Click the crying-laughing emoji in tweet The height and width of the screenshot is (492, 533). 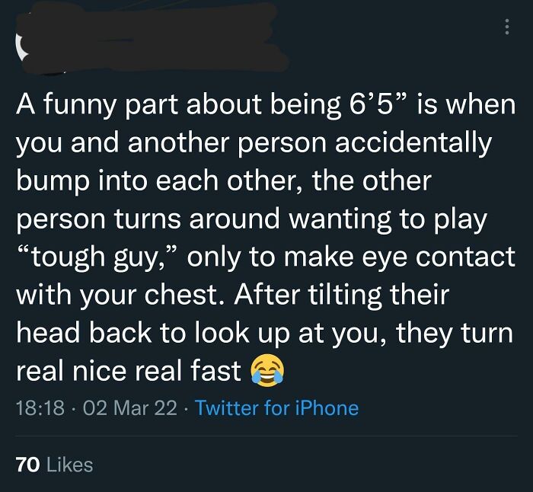pos(267,371)
